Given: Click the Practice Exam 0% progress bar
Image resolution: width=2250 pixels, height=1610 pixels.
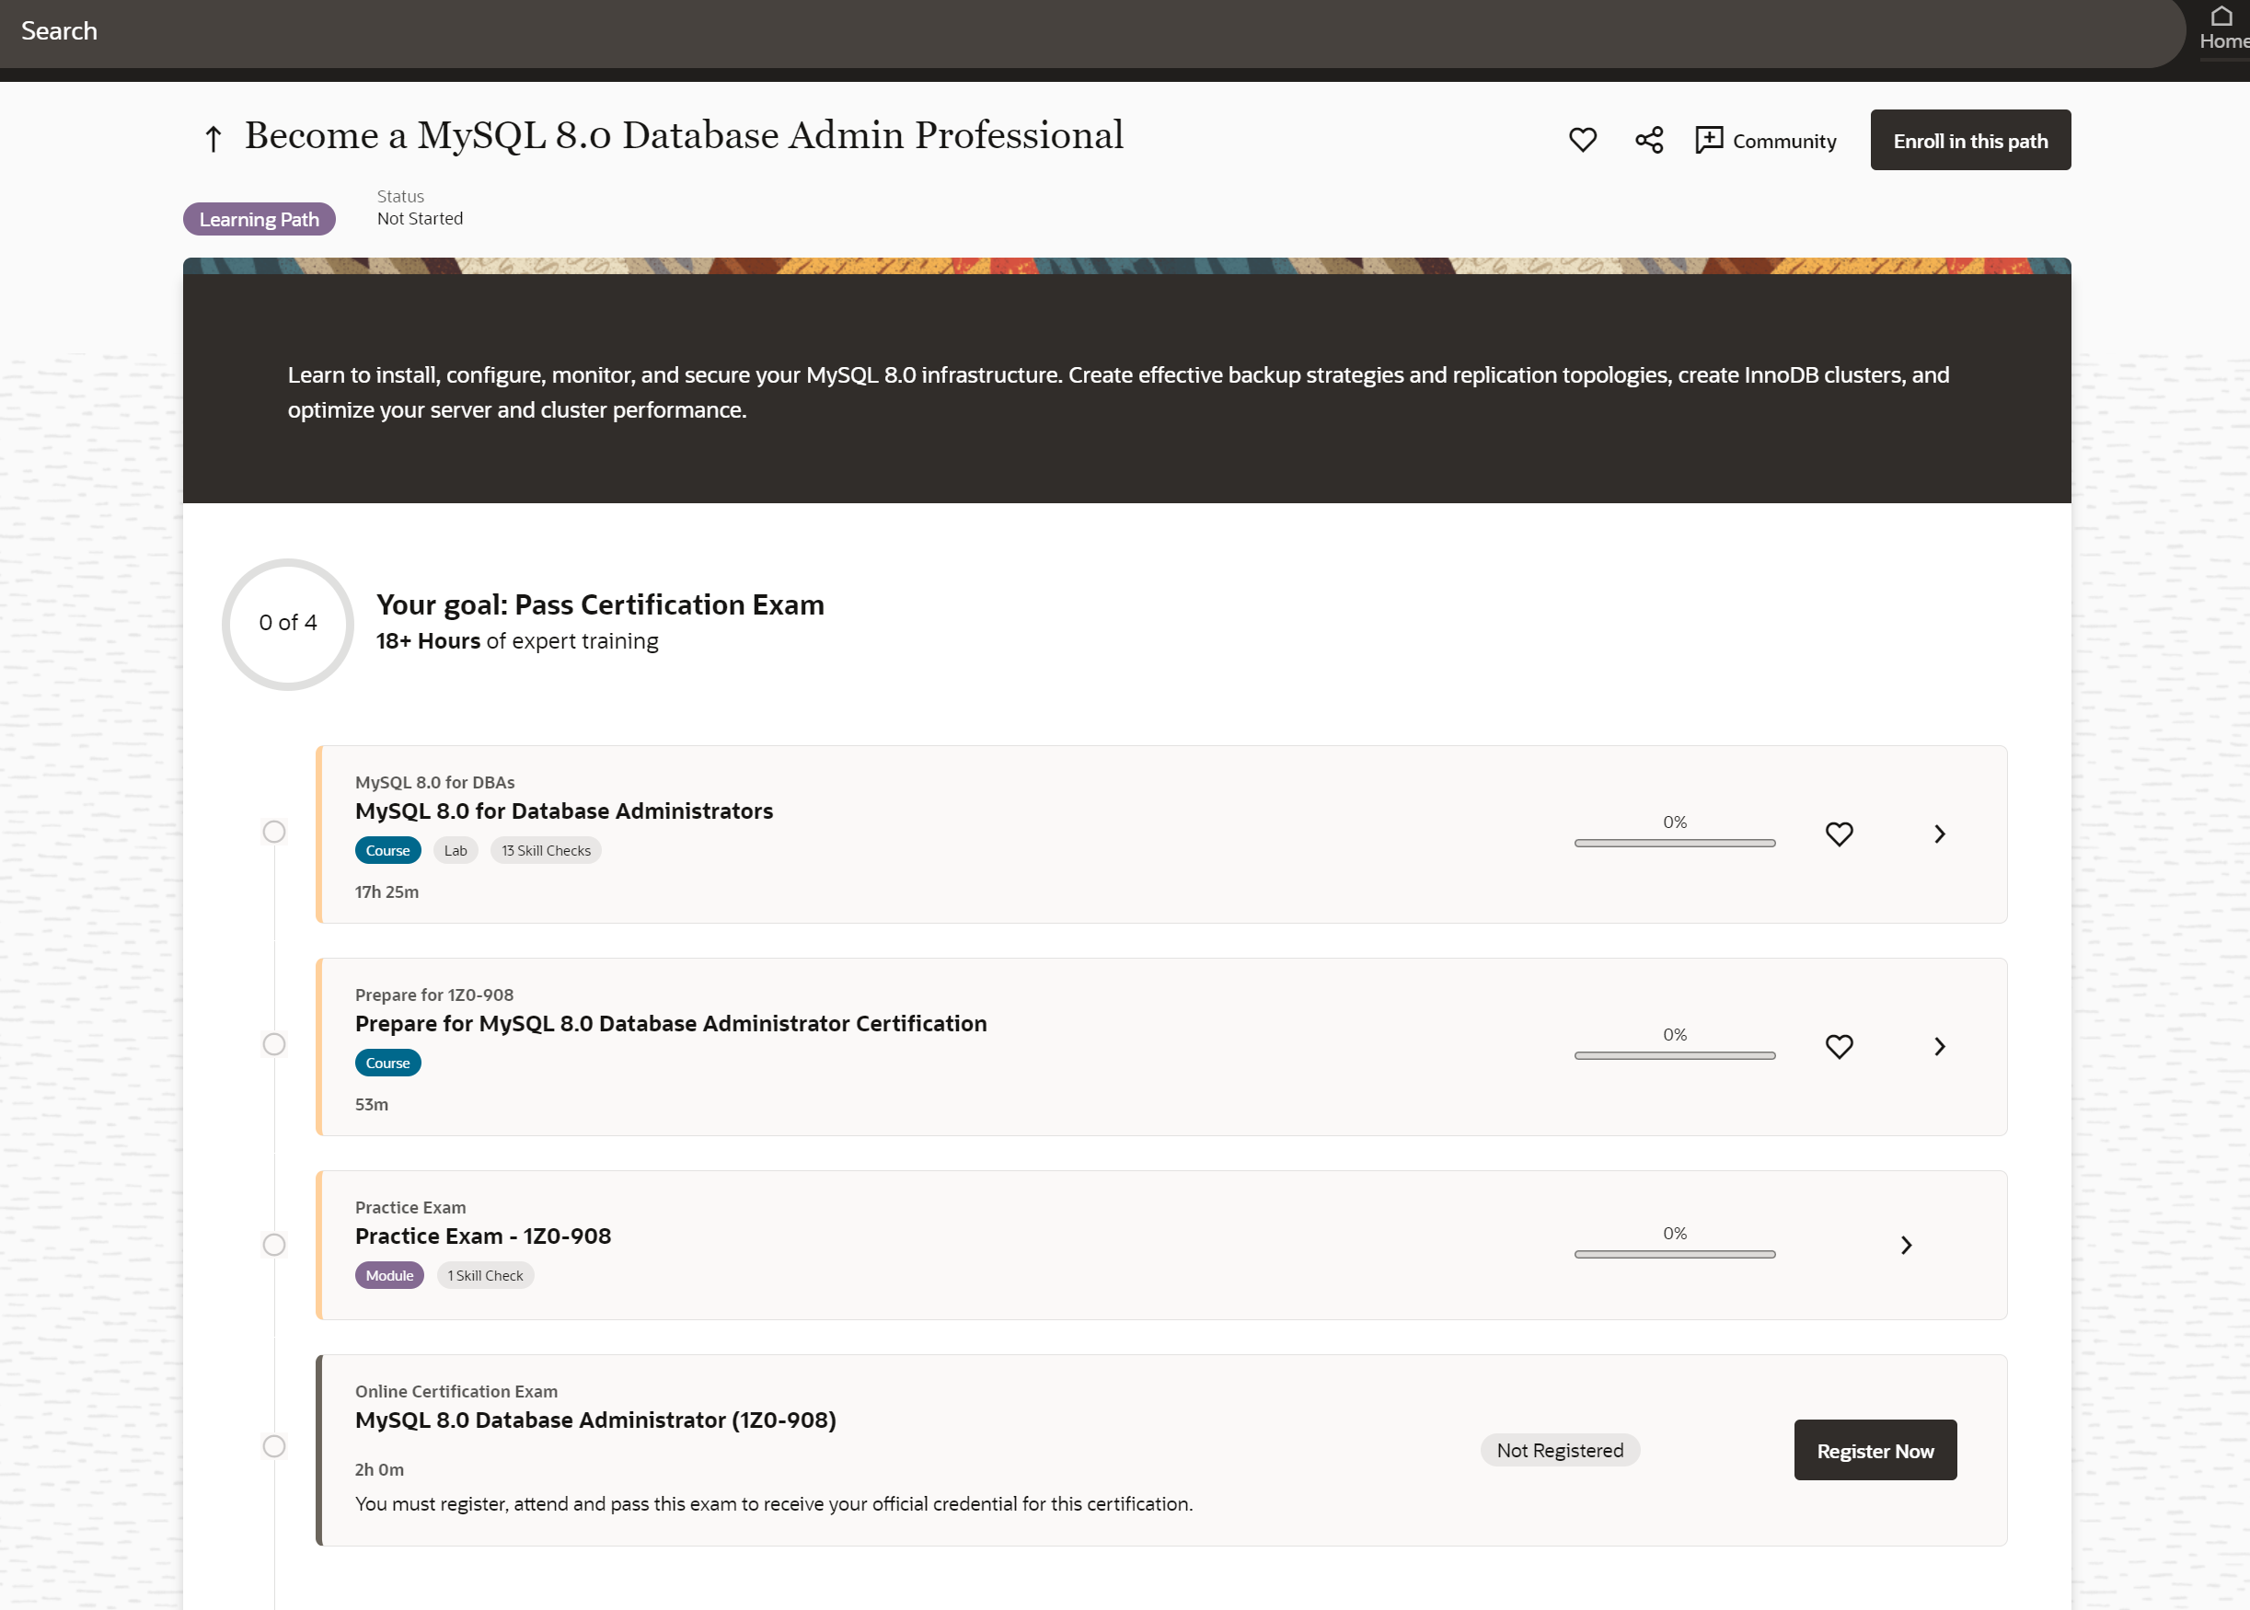Looking at the screenshot, I should tap(1674, 1254).
